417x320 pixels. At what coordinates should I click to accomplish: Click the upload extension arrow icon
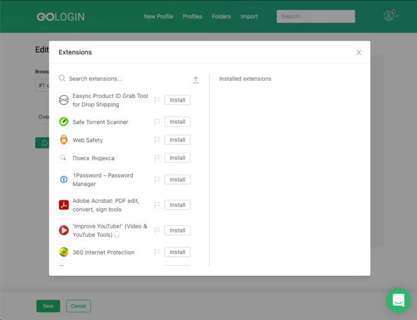tap(196, 79)
